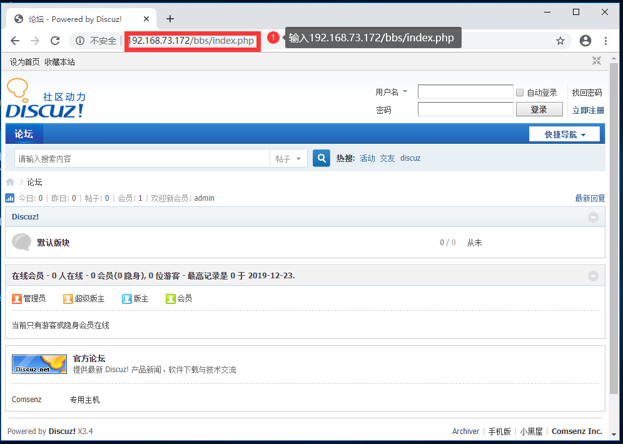Click the 登录 button
Image resolution: width=623 pixels, height=444 pixels.
click(539, 109)
